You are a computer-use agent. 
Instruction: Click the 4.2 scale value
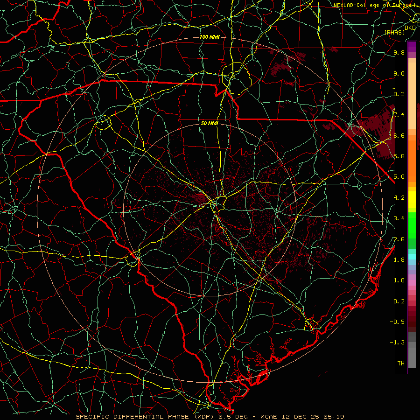tap(399, 198)
